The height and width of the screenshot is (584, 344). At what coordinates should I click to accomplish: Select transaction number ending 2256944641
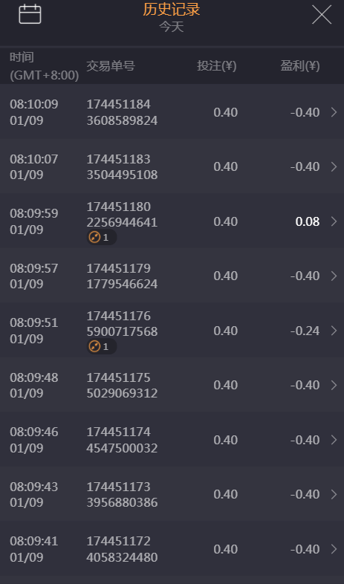pos(122,214)
